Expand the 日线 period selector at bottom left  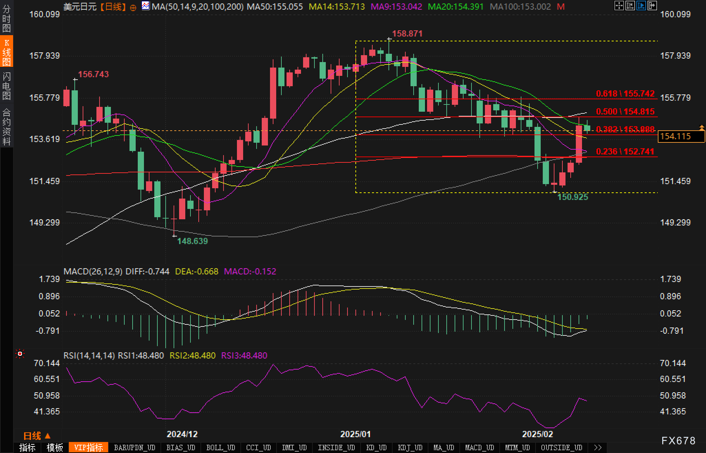click(37, 436)
